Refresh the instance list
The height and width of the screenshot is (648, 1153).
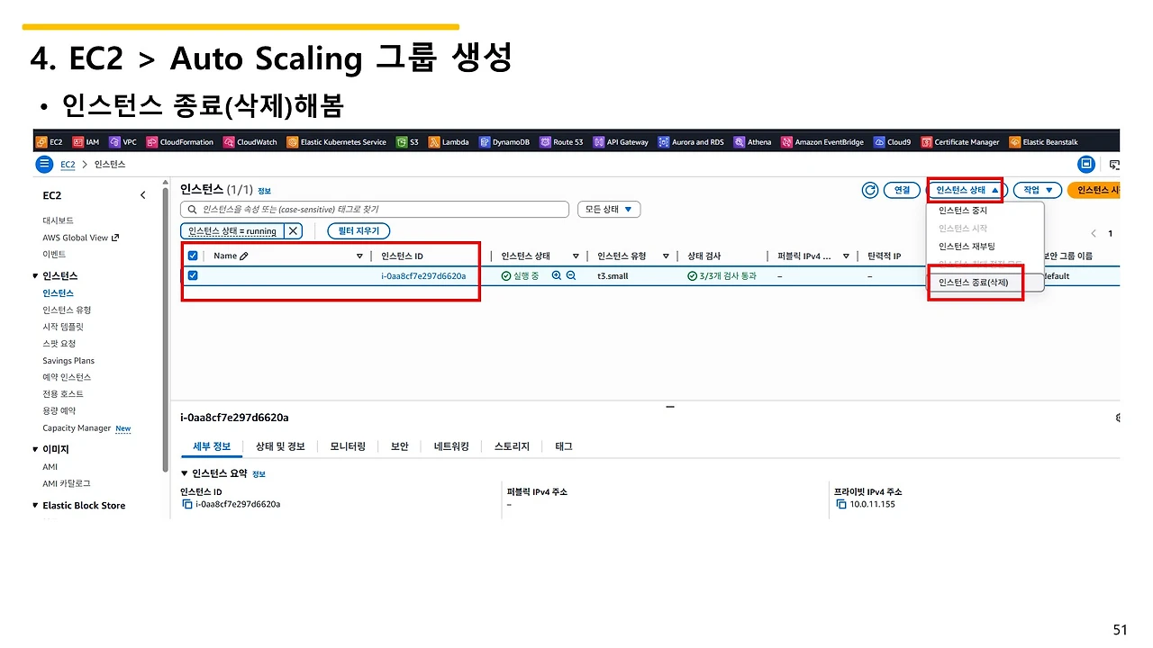pyautogui.click(x=868, y=190)
